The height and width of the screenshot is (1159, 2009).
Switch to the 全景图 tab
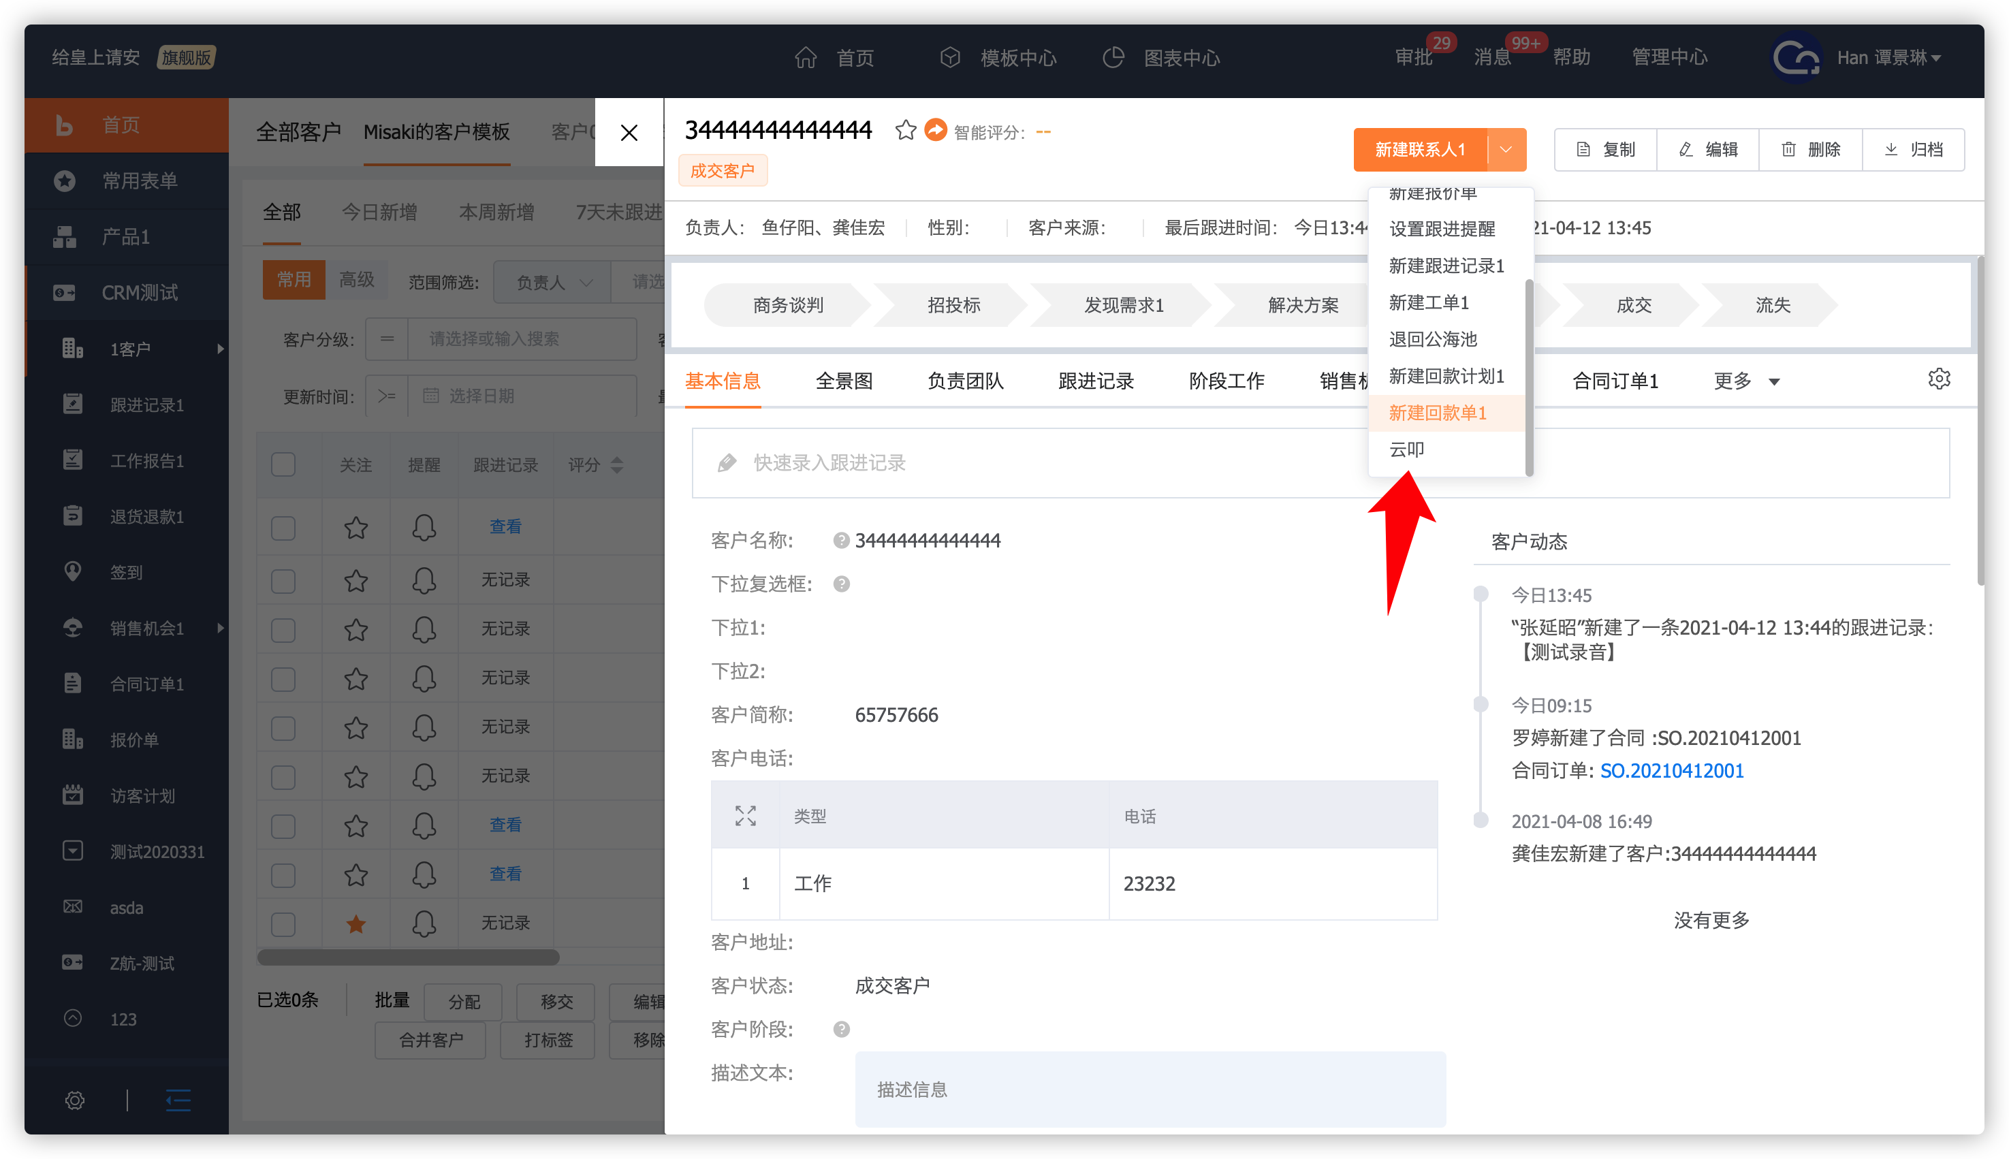point(844,381)
